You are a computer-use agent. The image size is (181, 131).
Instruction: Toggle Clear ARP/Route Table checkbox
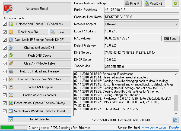5,63
